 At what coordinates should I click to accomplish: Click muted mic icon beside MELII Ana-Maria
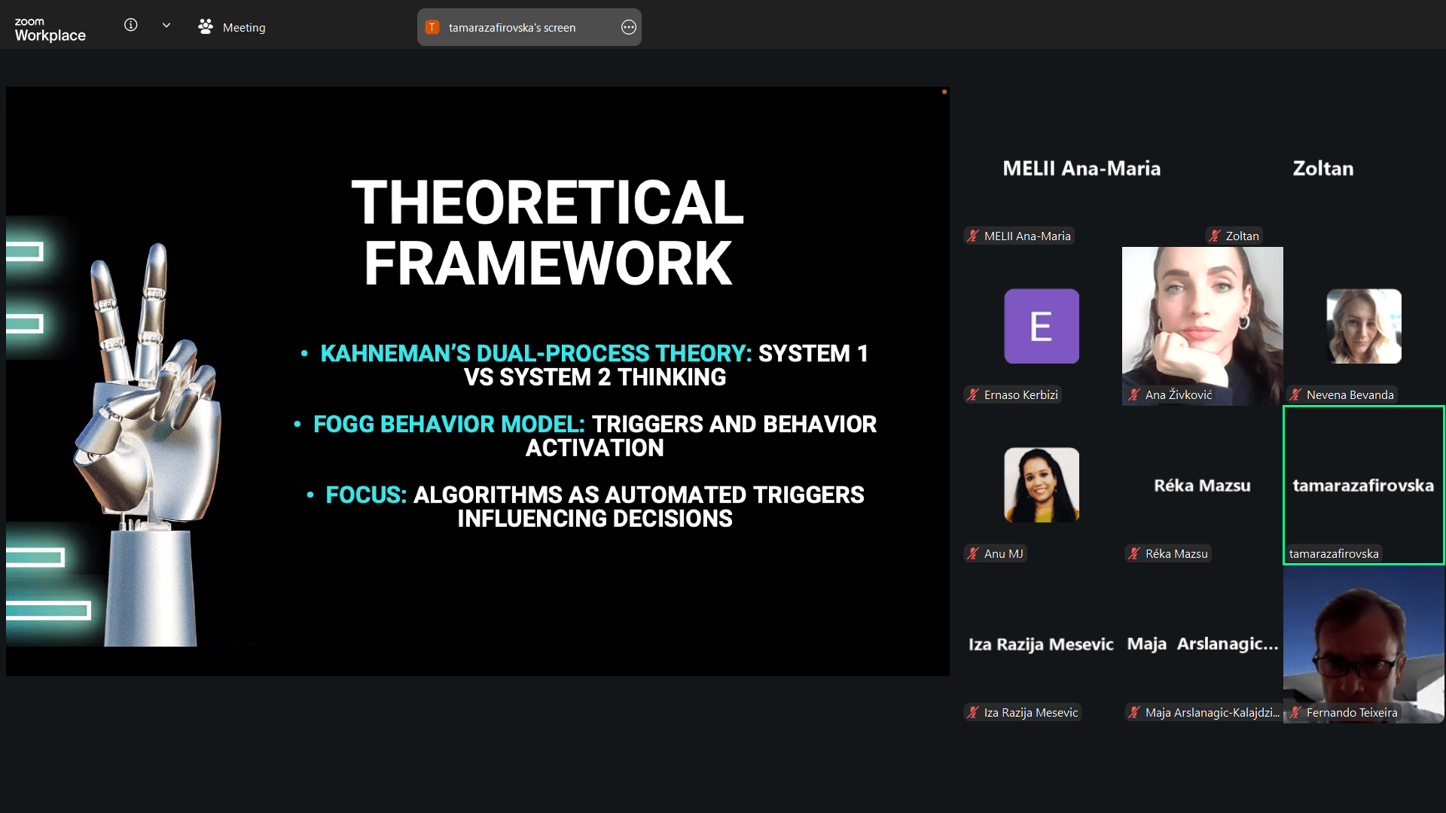point(973,236)
